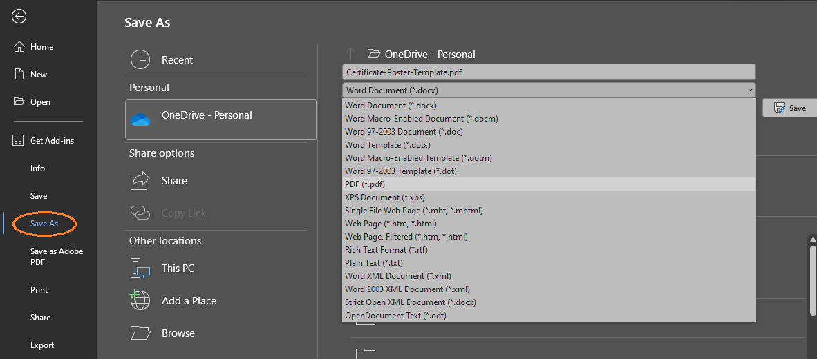This screenshot has width=817, height=359.
Task: Click the Save button
Action: click(790, 108)
